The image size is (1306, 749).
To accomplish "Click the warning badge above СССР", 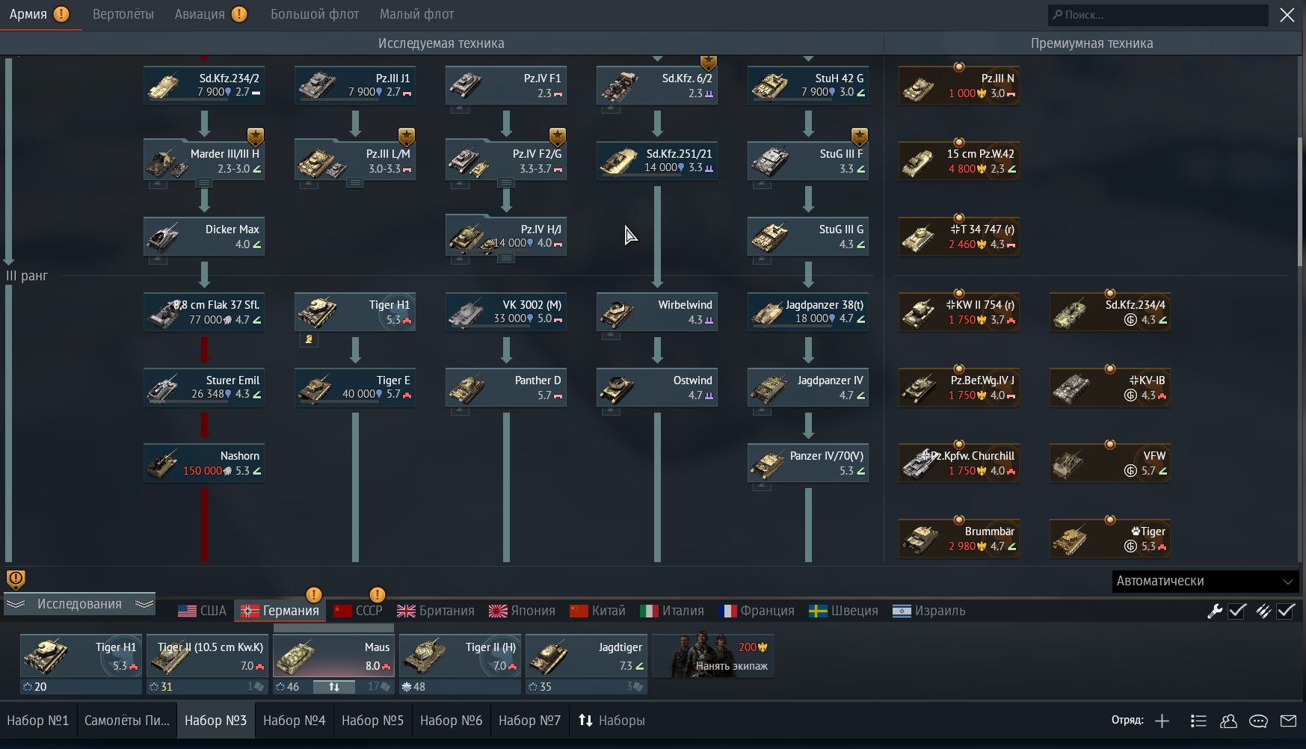I will pyautogui.click(x=378, y=594).
